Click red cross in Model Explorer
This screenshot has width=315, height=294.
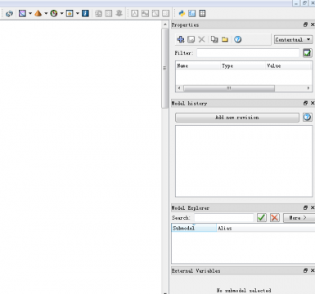(275, 218)
